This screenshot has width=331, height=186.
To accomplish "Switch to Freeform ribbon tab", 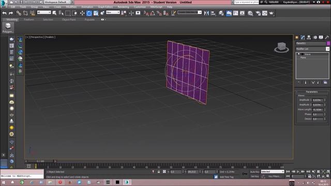I will pos(29,20).
